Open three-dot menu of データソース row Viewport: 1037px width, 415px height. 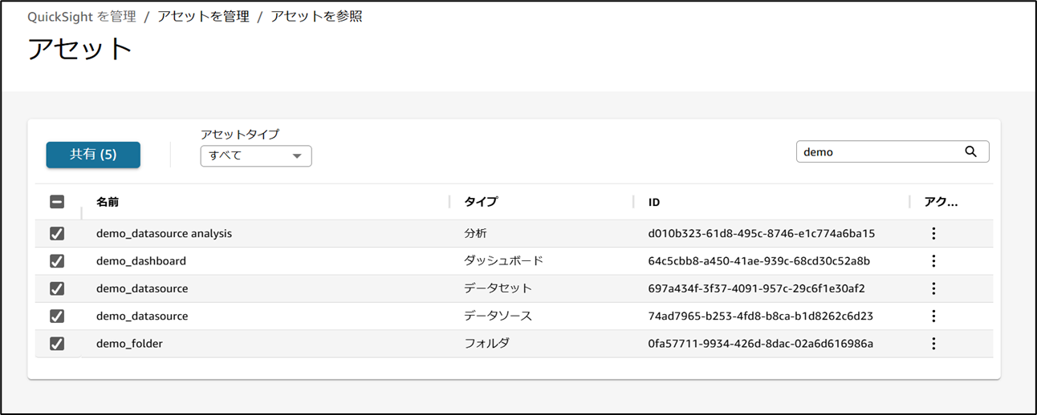[933, 316]
